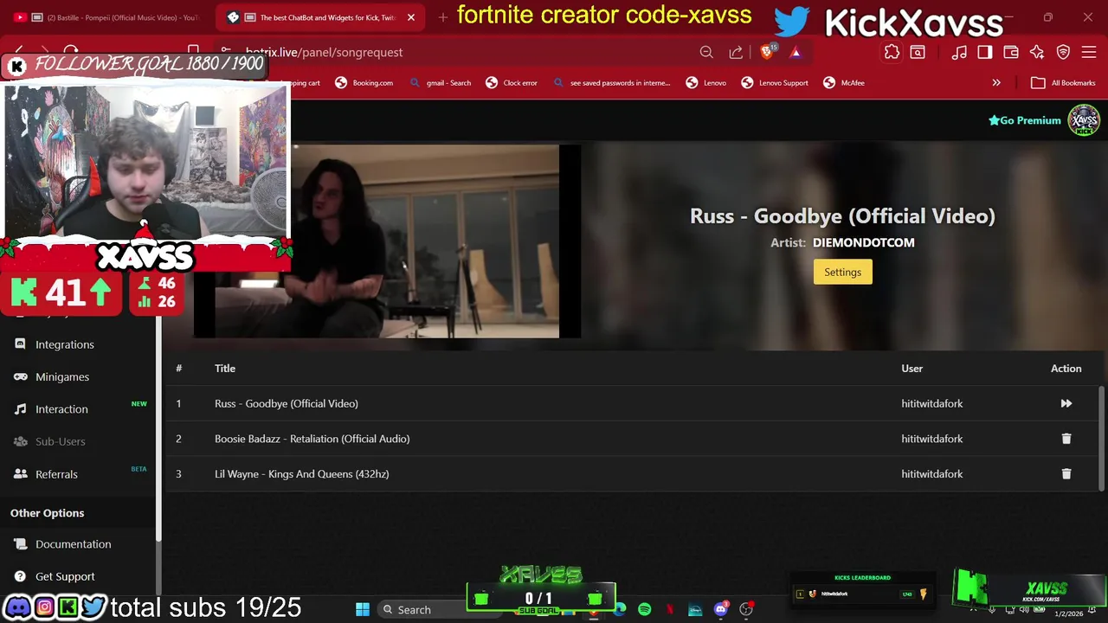This screenshot has width=1108, height=623.
Task: Open the Windows Start menu
Action: pos(363,609)
